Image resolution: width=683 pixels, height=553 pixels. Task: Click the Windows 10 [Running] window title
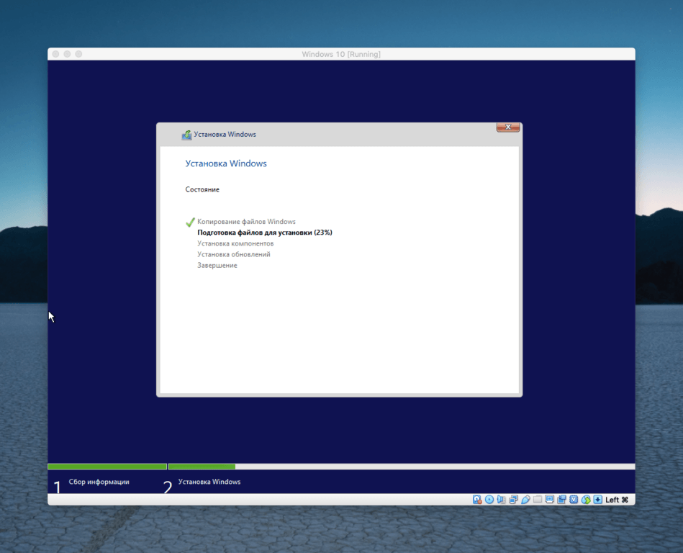(341, 54)
